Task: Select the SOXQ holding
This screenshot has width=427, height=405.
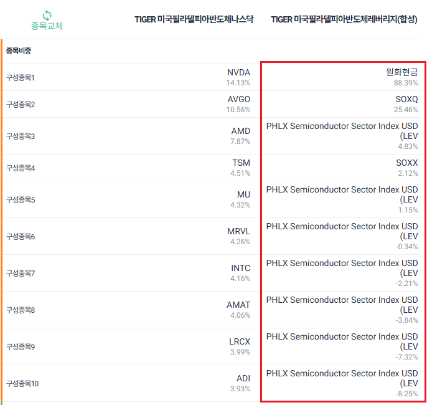Action: (x=406, y=99)
